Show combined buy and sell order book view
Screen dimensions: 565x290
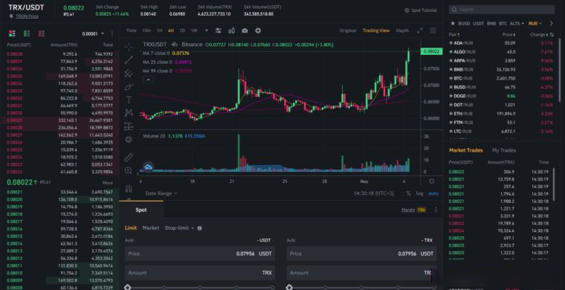tap(12, 33)
